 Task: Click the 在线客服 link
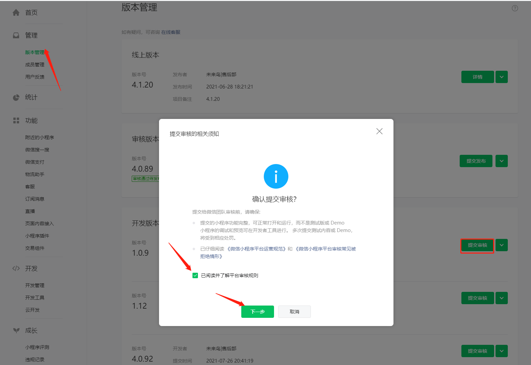[x=171, y=32]
